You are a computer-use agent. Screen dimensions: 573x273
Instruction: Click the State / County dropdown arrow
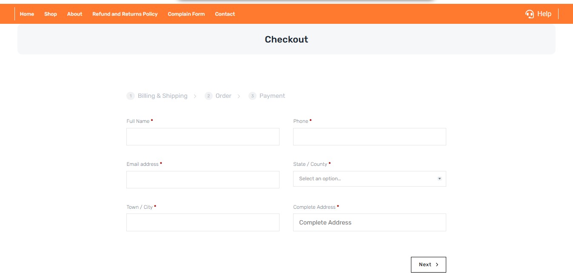439,179
